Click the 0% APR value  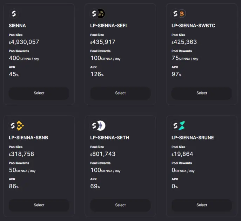(x=175, y=186)
